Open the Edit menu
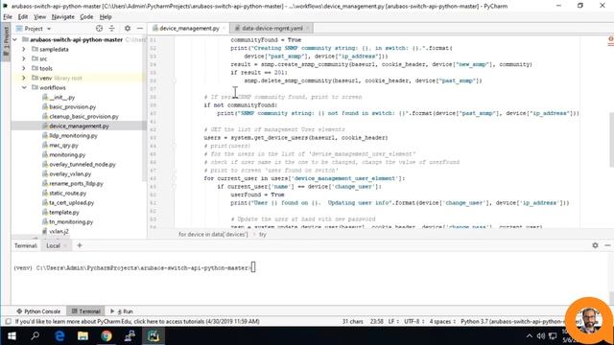 23,17
